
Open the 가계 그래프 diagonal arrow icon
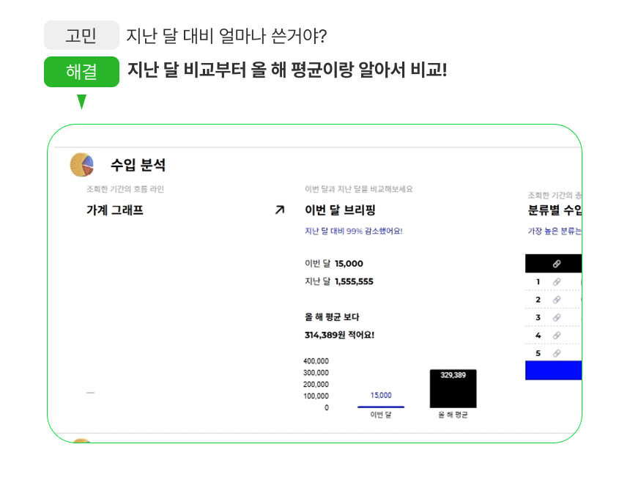click(x=279, y=210)
